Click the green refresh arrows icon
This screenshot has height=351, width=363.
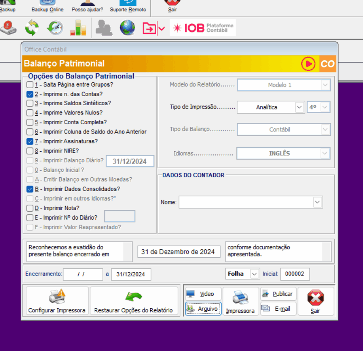tap(32, 28)
